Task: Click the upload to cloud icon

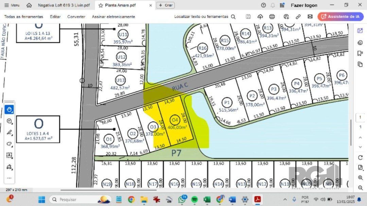Action: point(260,17)
